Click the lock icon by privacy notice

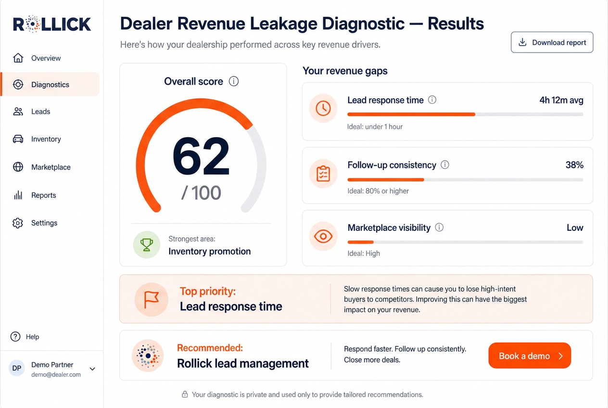click(x=185, y=395)
